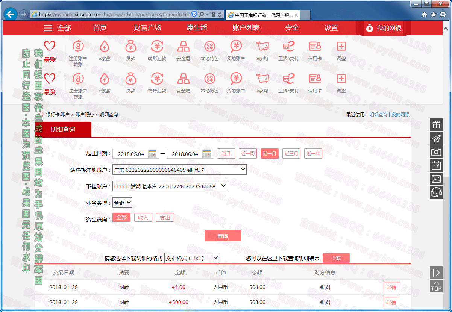Select 近一月 date range option
Image resolution: width=452 pixels, height=312 pixels.
click(x=270, y=153)
